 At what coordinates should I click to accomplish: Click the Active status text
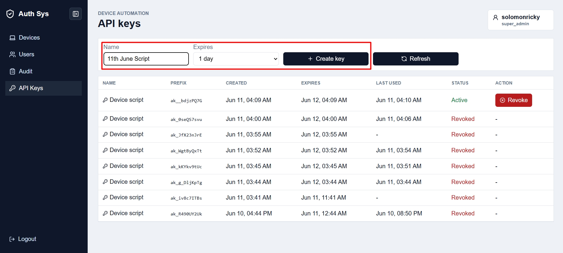click(459, 100)
